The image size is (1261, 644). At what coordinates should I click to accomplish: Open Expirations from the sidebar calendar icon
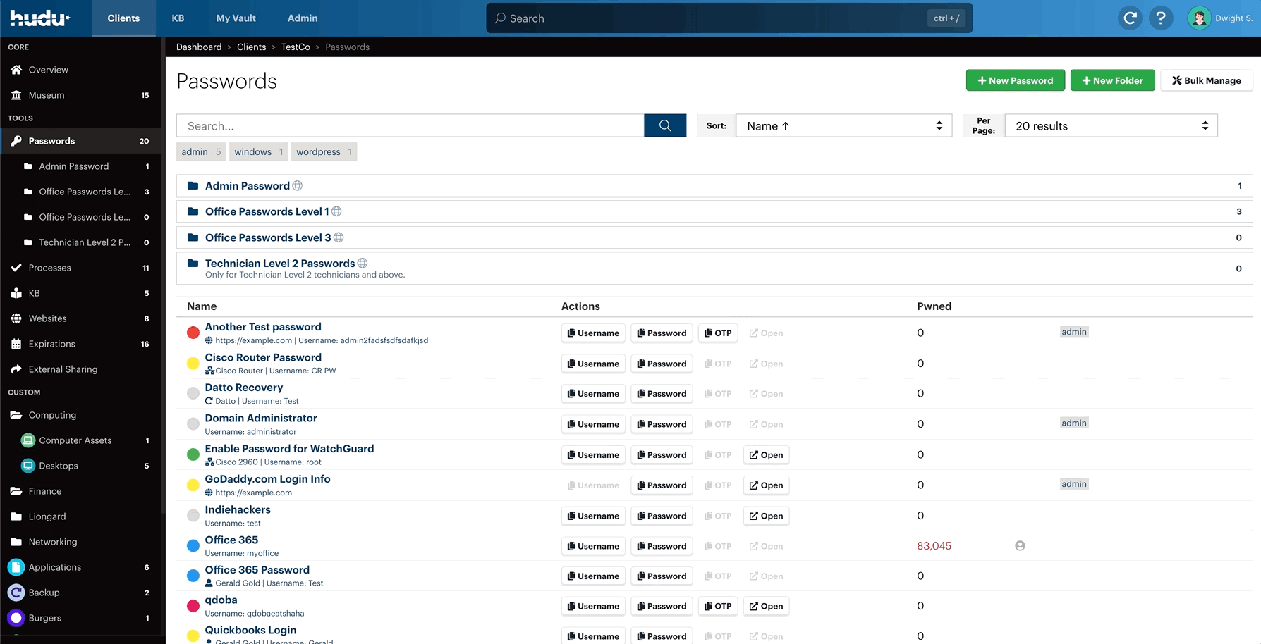point(16,344)
